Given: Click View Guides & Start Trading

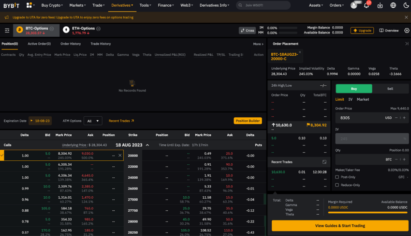Looking at the screenshot, I should [340, 226].
